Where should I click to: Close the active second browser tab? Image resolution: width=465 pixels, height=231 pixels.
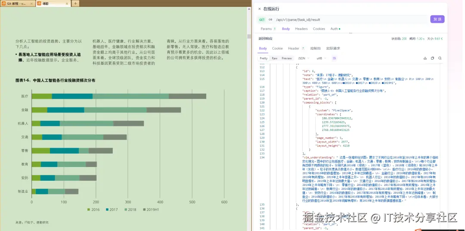click(67, 3)
